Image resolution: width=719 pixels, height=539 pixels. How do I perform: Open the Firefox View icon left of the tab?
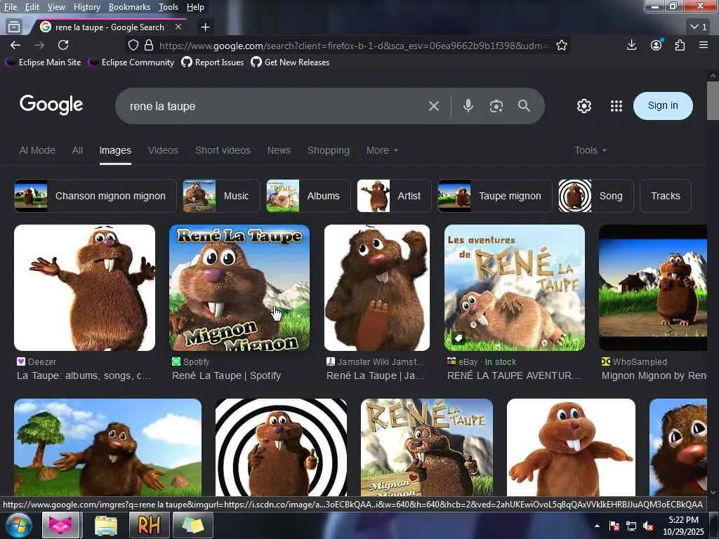tap(14, 27)
